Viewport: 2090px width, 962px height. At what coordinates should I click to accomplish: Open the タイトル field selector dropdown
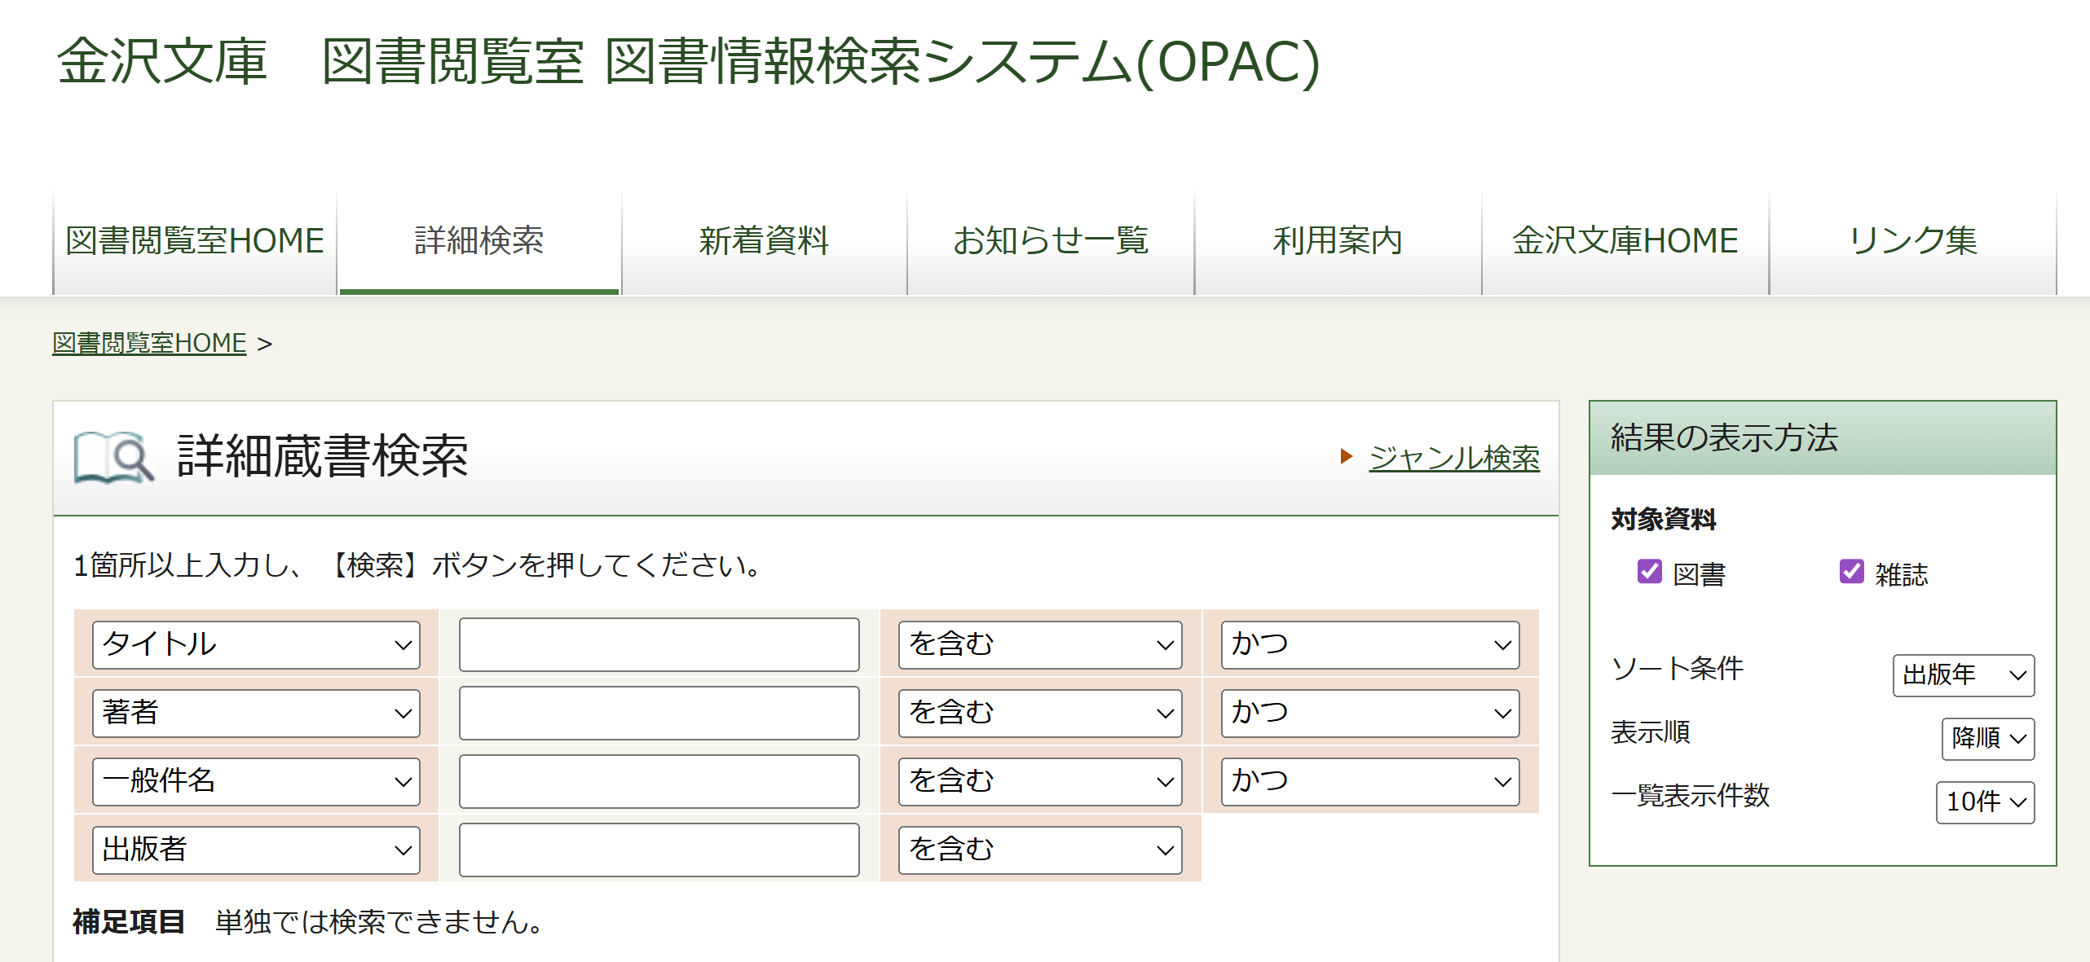(x=255, y=644)
